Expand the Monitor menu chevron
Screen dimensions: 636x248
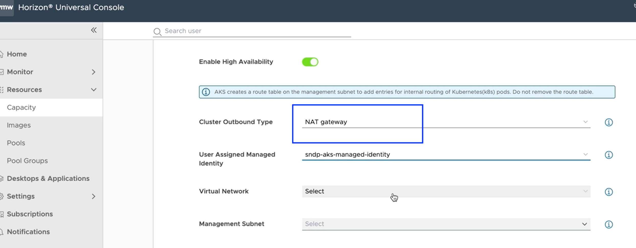pyautogui.click(x=94, y=72)
